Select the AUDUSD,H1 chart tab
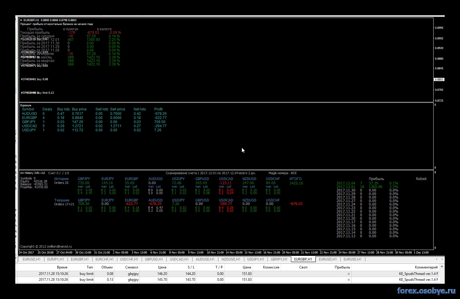This screenshot has width=460, height=299. [x=205, y=259]
